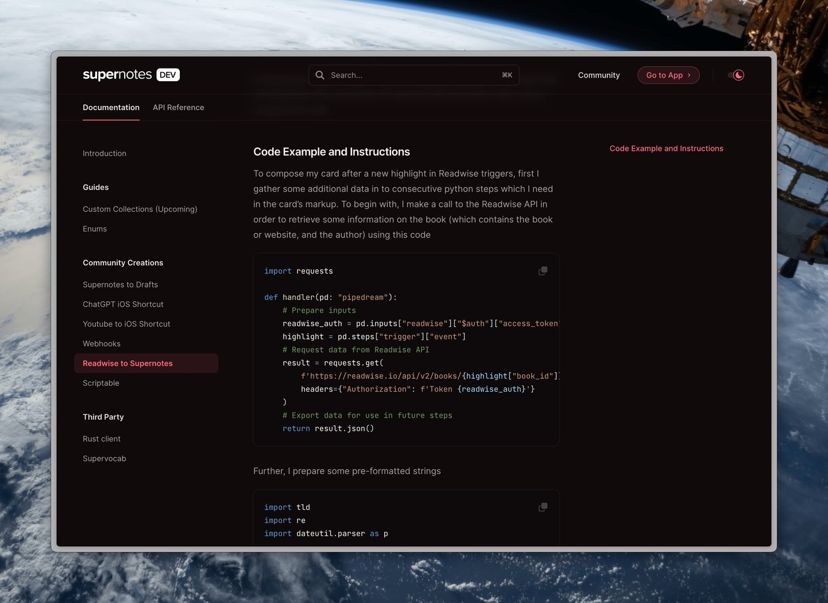Click the Go to App button
Image resolution: width=828 pixels, height=603 pixels.
point(668,75)
